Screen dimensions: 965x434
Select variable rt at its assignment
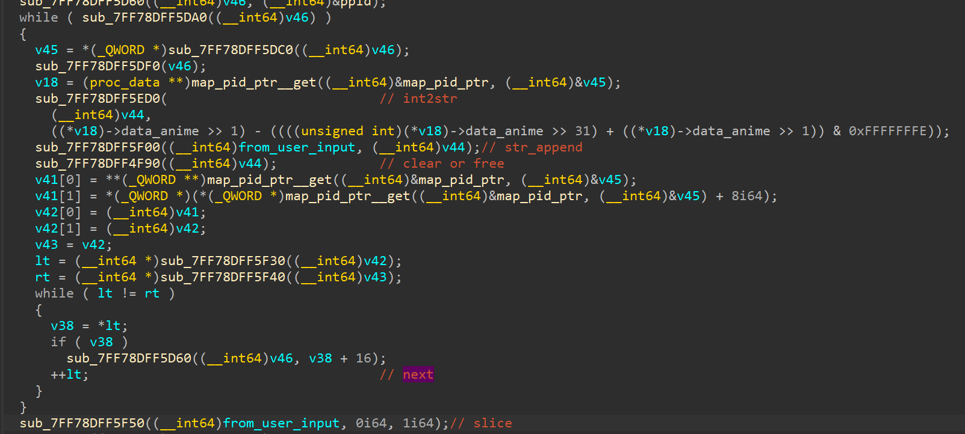[x=42, y=277]
